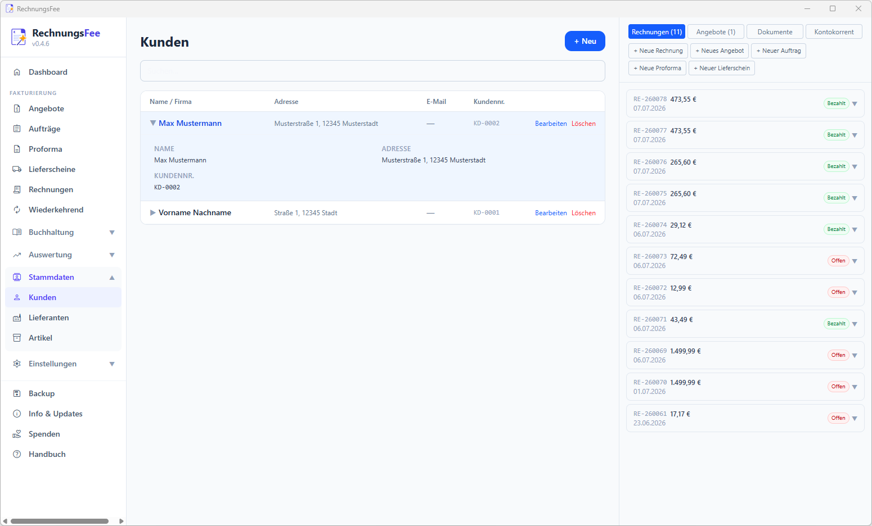872x526 pixels.
Task: Expand invoice RE-260073 details arrow
Action: coord(855,261)
